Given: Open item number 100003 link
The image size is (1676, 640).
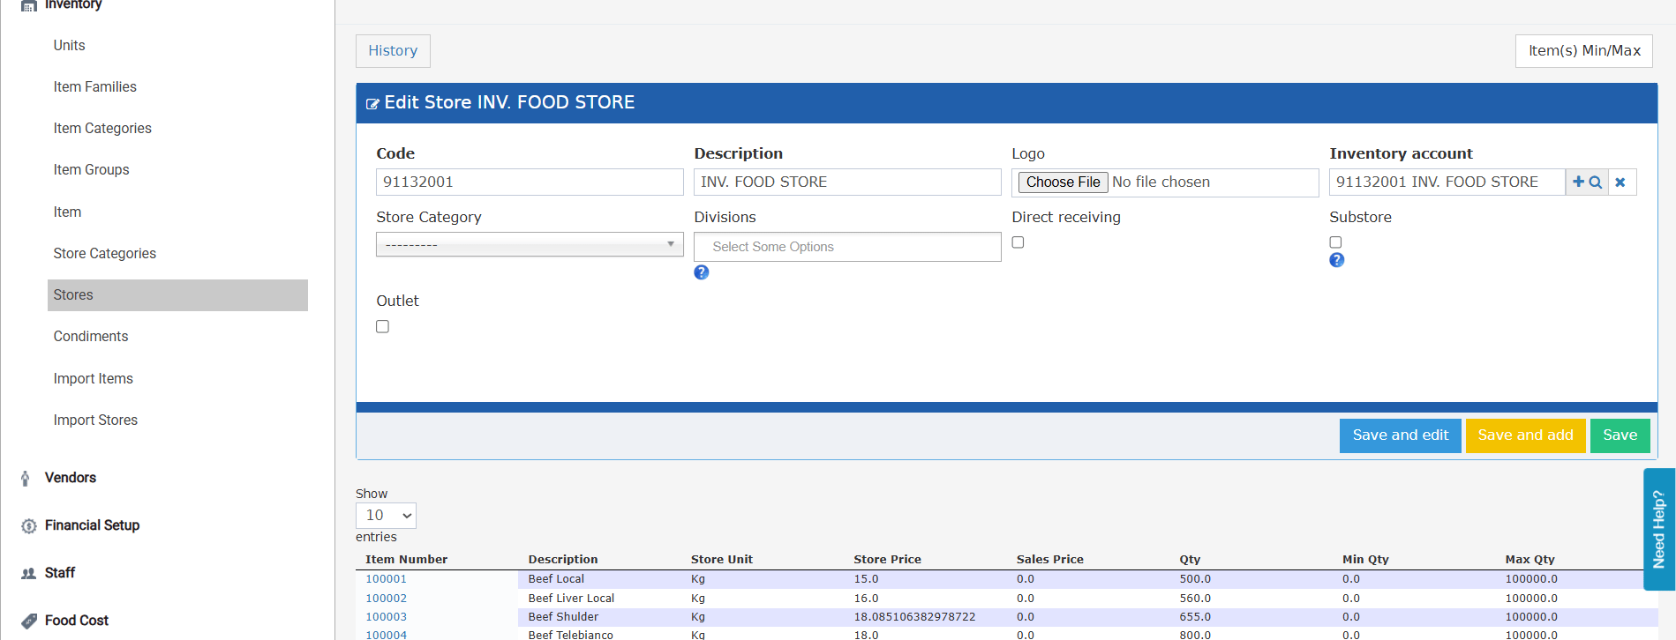Looking at the screenshot, I should 387,617.
